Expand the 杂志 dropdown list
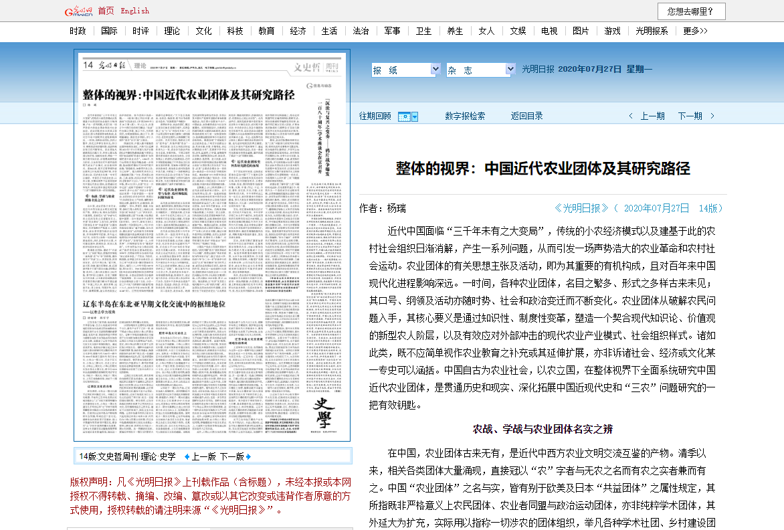Screen dimensions: 784x530 [x=510, y=70]
